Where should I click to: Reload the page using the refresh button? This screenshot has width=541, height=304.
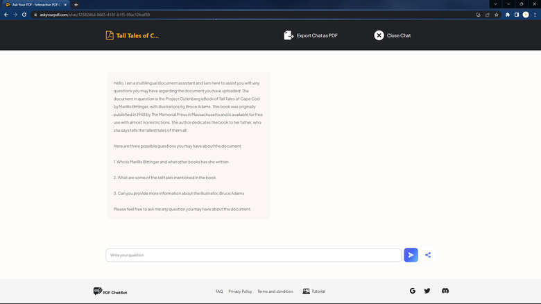[24, 15]
